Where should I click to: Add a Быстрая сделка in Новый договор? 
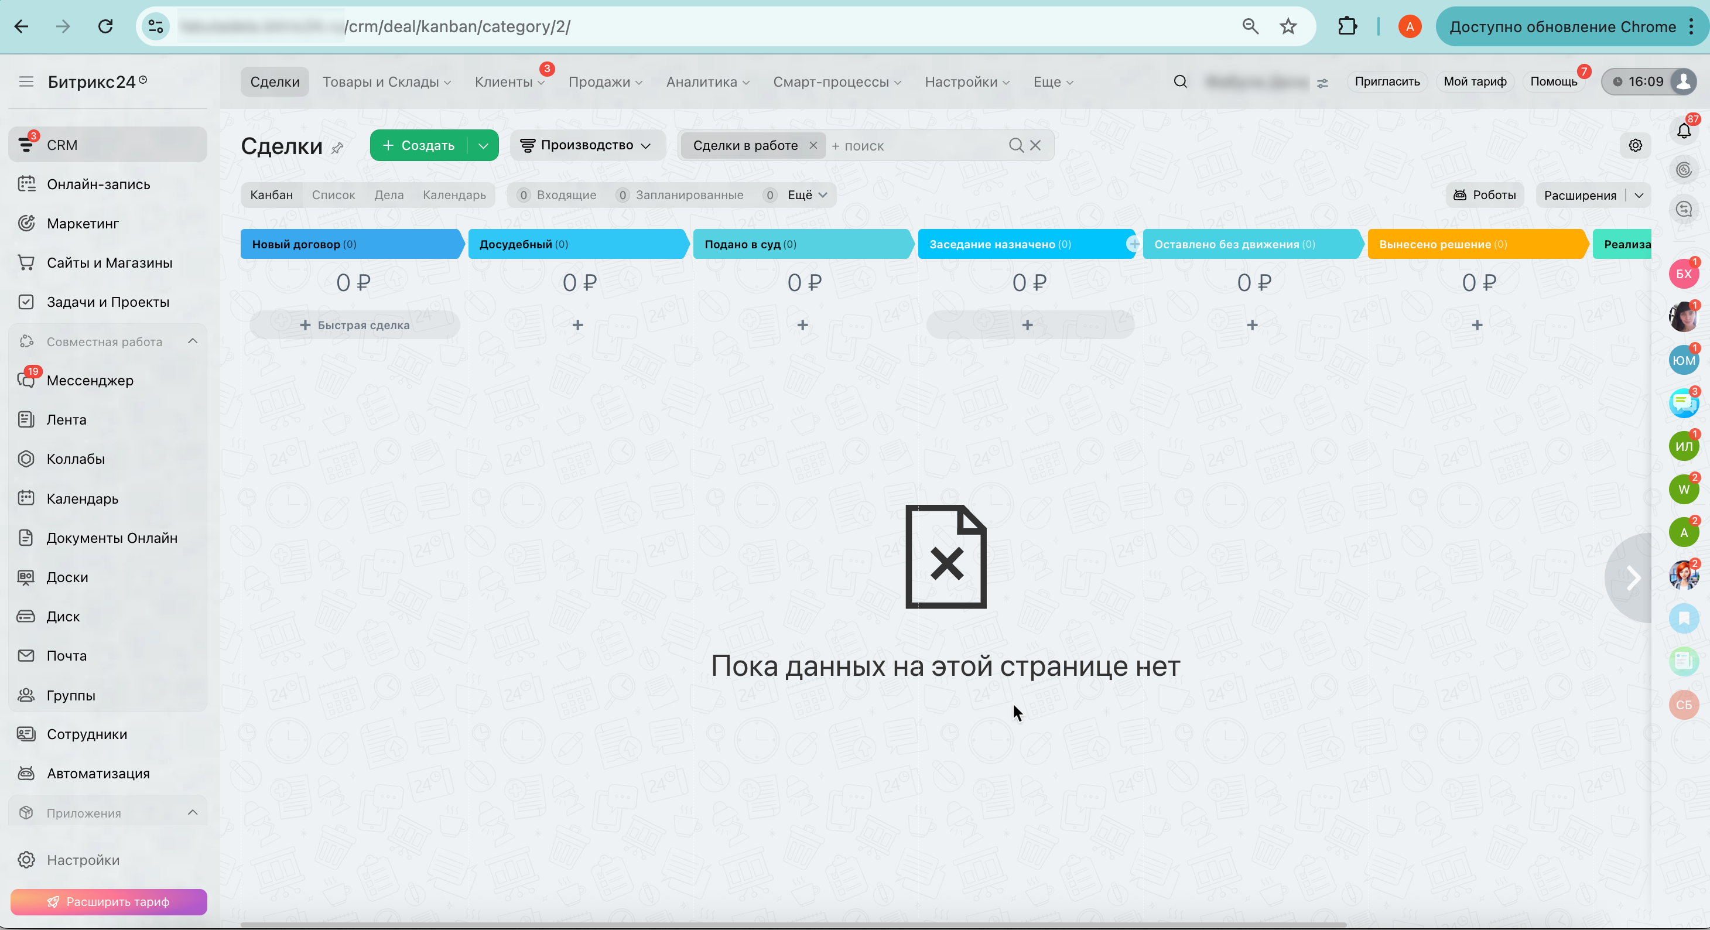[354, 324]
